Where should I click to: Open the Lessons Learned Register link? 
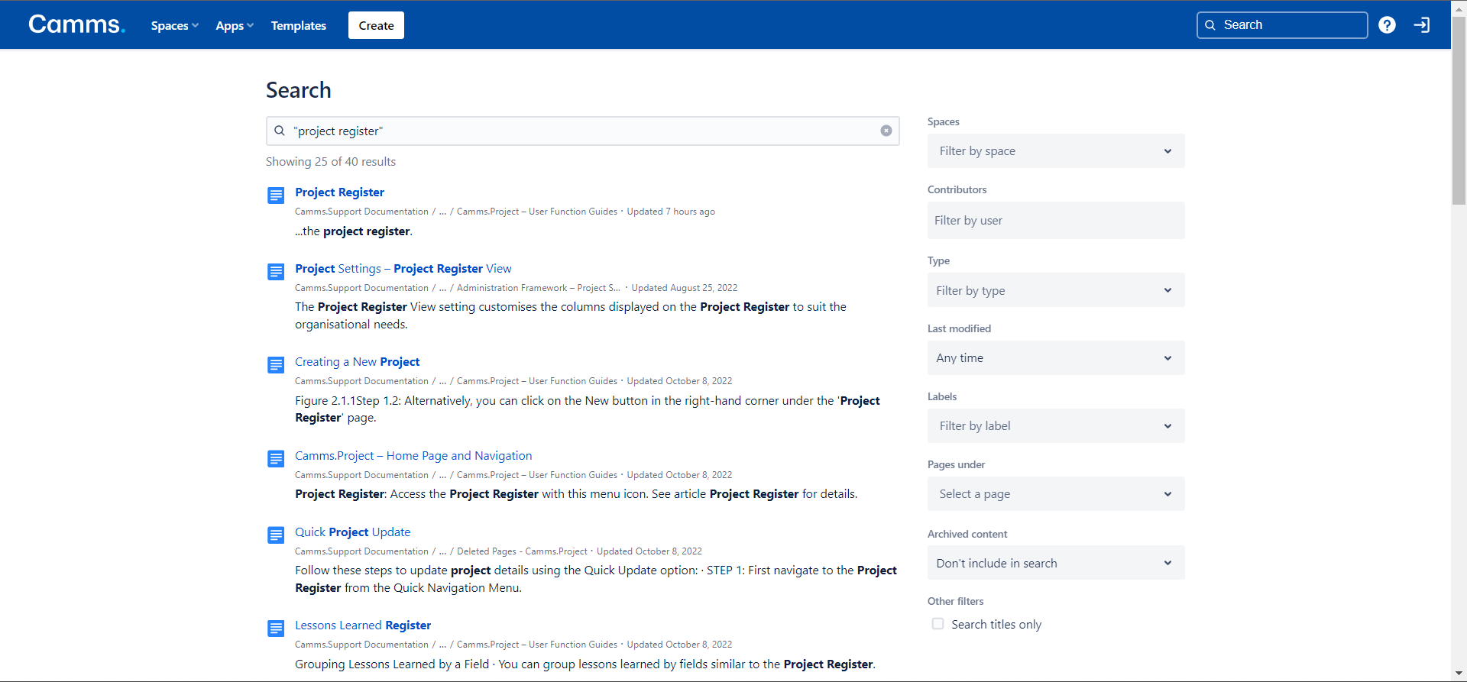coord(363,625)
